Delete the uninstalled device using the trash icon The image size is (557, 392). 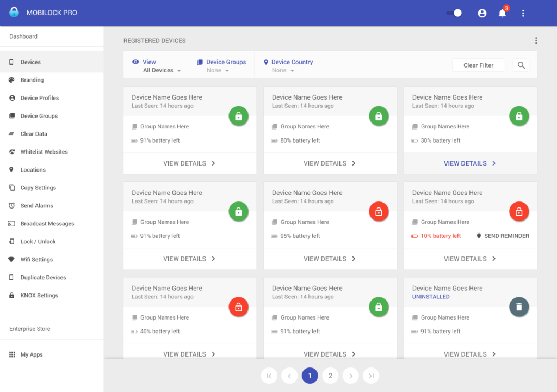click(519, 307)
